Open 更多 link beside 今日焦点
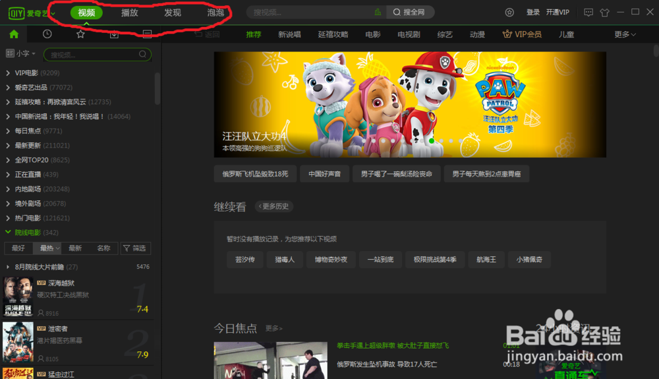Viewport: 659px width, 379px height. click(x=273, y=328)
